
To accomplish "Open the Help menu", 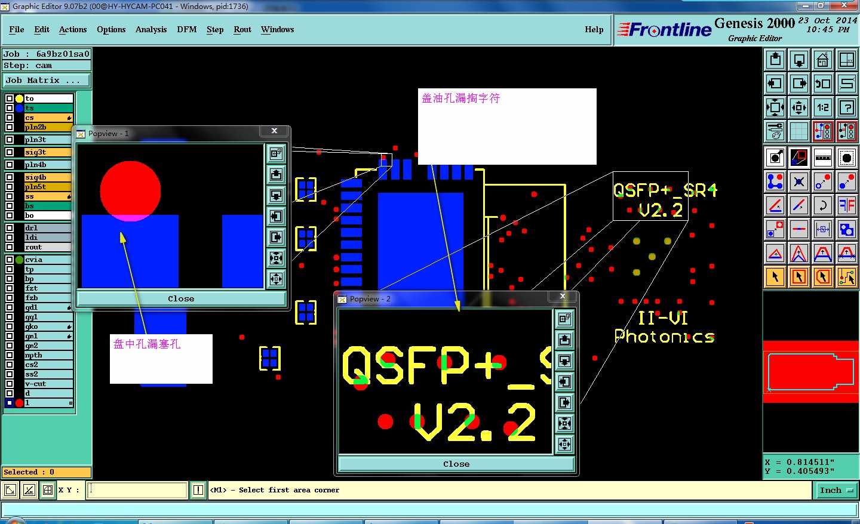I will (594, 29).
